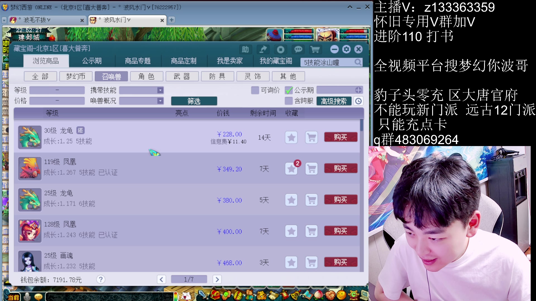Click the 助 help icon in treasure pavilion header
The height and width of the screenshot is (301, 536).
pos(245,50)
